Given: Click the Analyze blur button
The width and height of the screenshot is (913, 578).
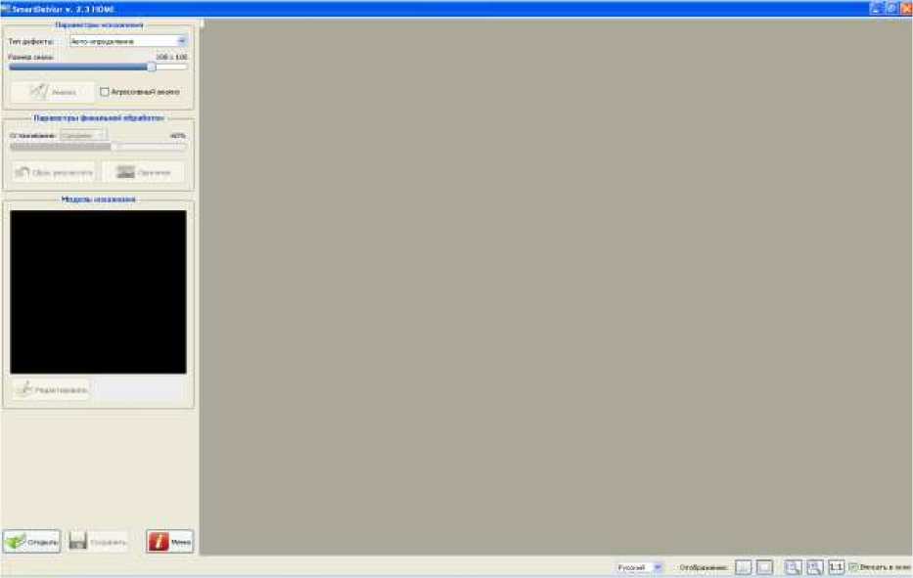Looking at the screenshot, I should pyautogui.click(x=53, y=91).
